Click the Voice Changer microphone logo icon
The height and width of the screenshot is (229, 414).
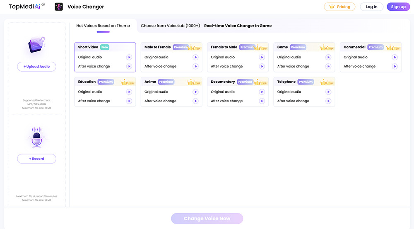pyautogui.click(x=59, y=7)
